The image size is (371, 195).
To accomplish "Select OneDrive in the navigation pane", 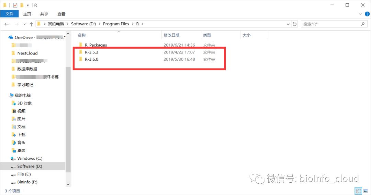I will 36,37.
